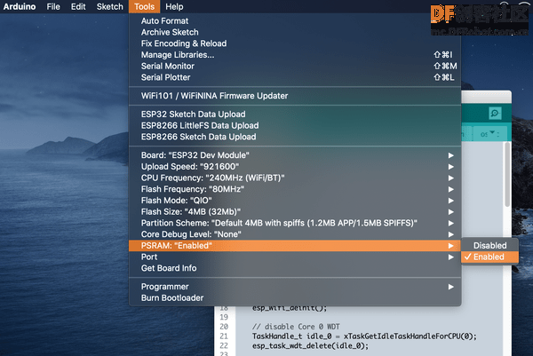Click comment "// disable Core 0 WDT"
533x356 pixels.
[x=296, y=327]
